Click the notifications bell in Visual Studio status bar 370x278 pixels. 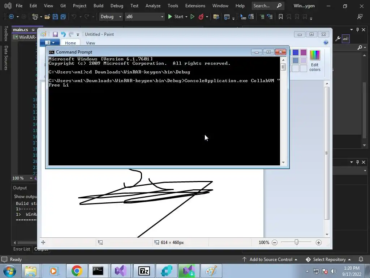click(x=361, y=259)
